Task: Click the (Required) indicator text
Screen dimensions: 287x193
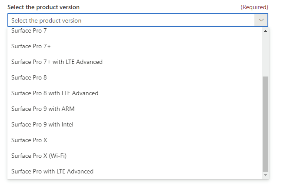Action: point(254,7)
